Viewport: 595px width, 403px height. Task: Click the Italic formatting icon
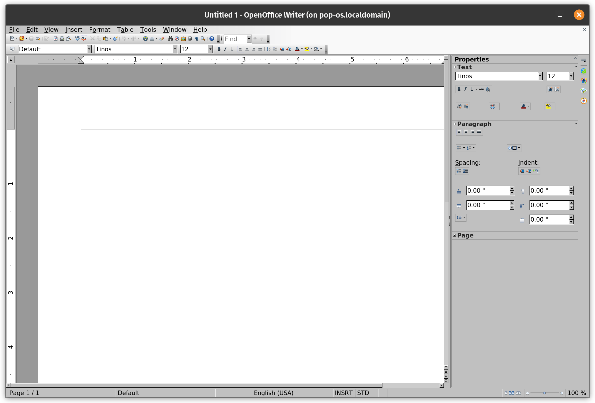click(224, 49)
